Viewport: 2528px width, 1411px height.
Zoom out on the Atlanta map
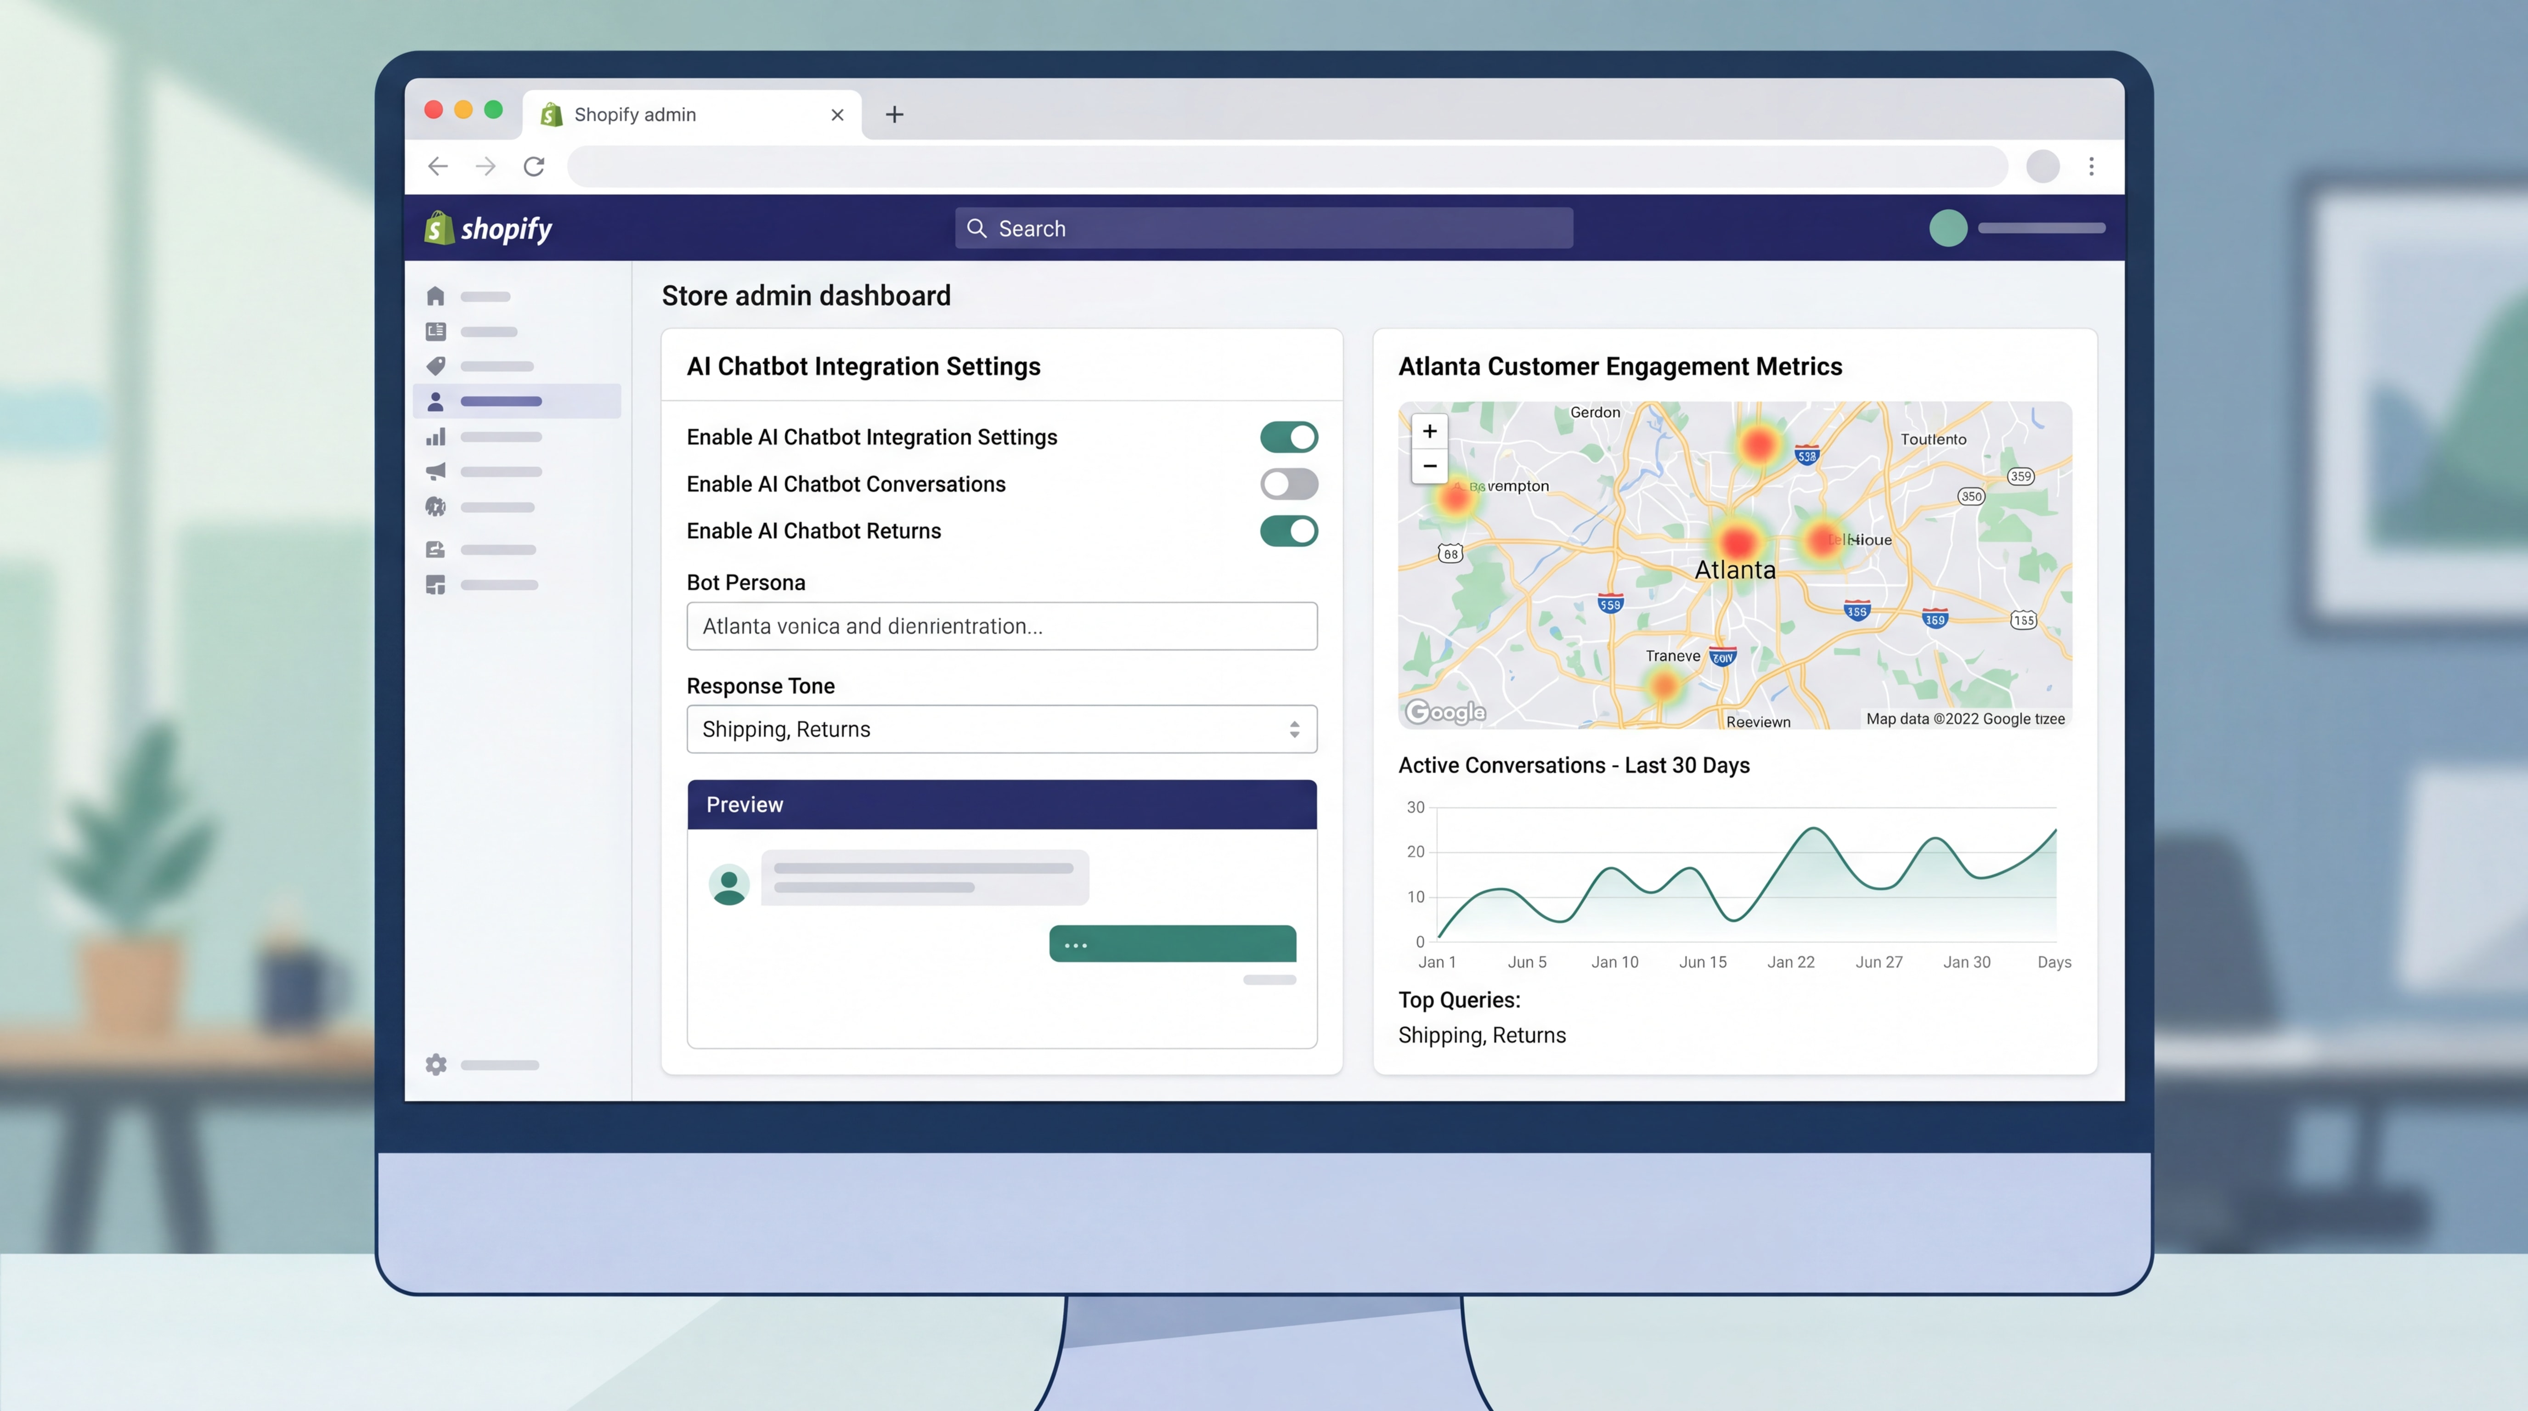[x=1430, y=466]
